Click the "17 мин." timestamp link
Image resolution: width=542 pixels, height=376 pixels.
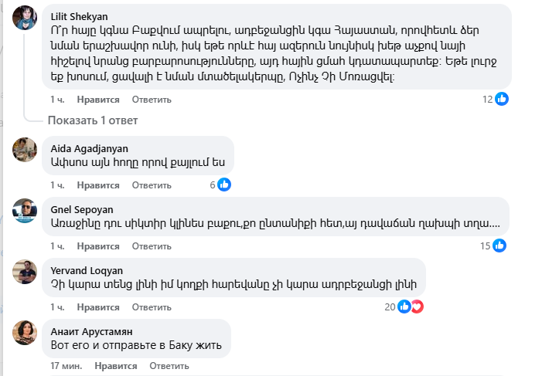click(66, 366)
